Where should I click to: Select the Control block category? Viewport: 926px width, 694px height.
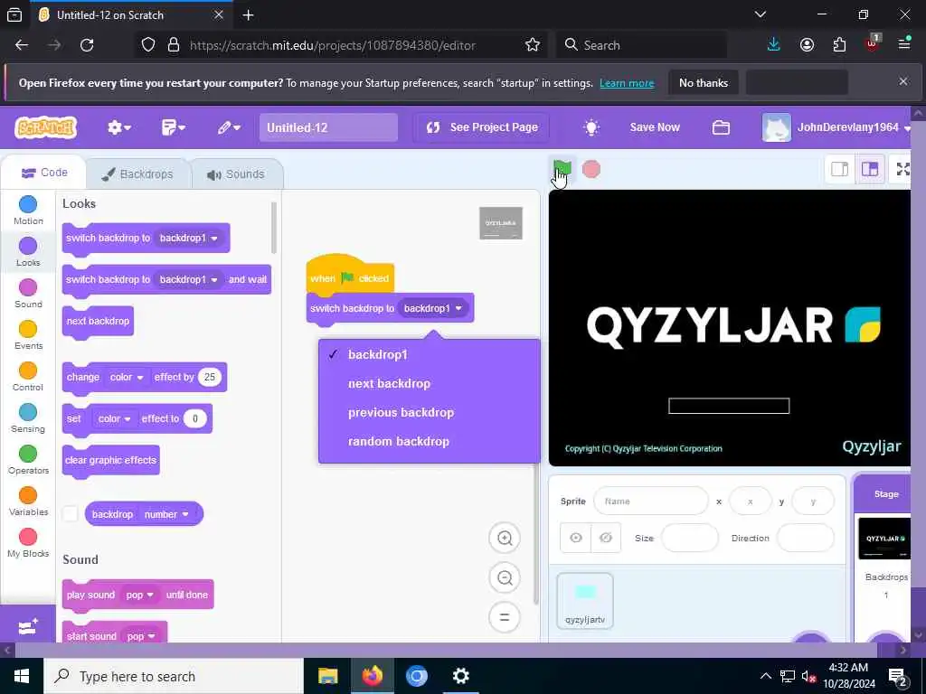(28, 377)
